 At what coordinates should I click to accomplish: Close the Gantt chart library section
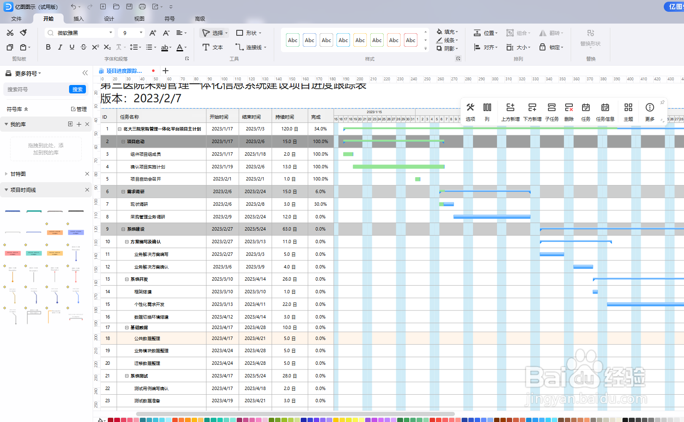point(87,174)
